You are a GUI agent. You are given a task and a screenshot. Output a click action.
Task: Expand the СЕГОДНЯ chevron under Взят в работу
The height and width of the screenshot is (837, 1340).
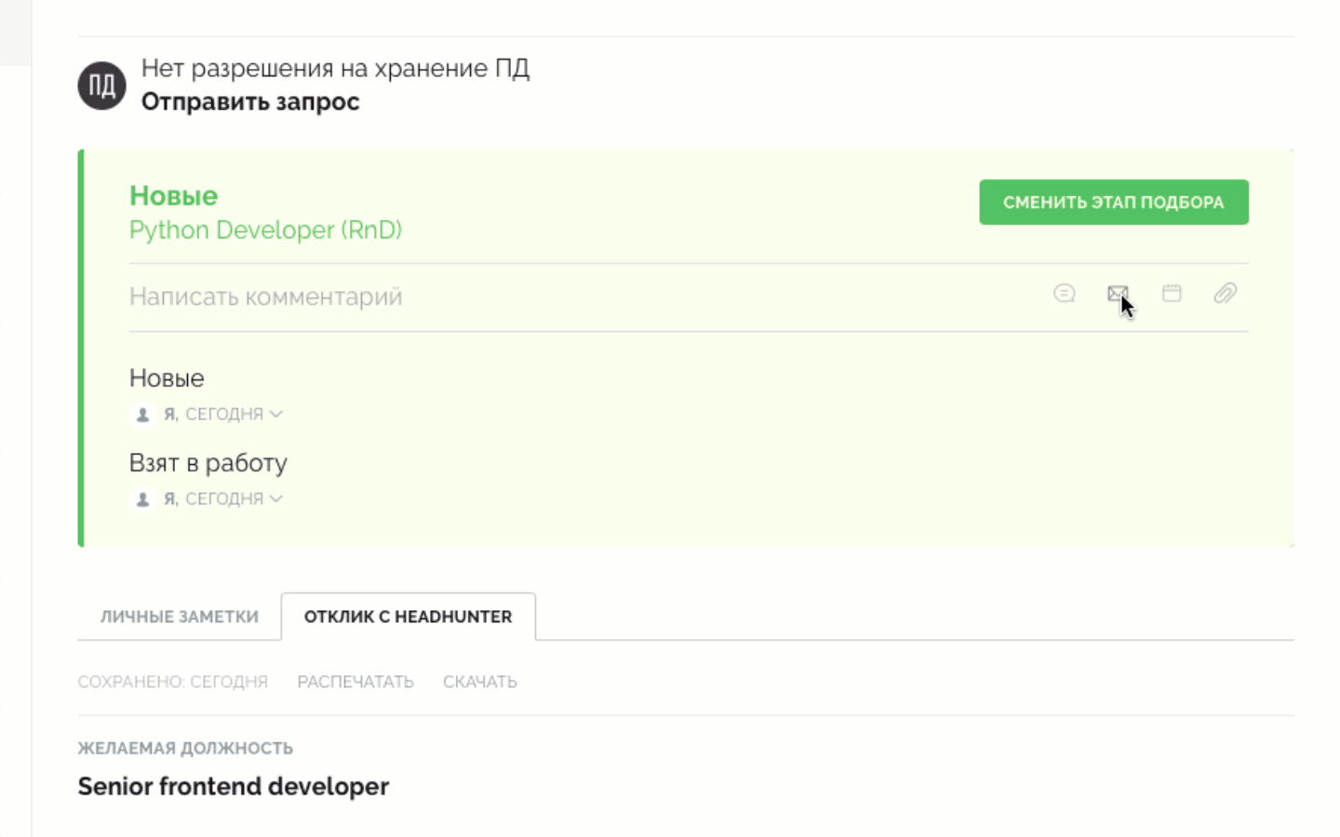tap(275, 498)
